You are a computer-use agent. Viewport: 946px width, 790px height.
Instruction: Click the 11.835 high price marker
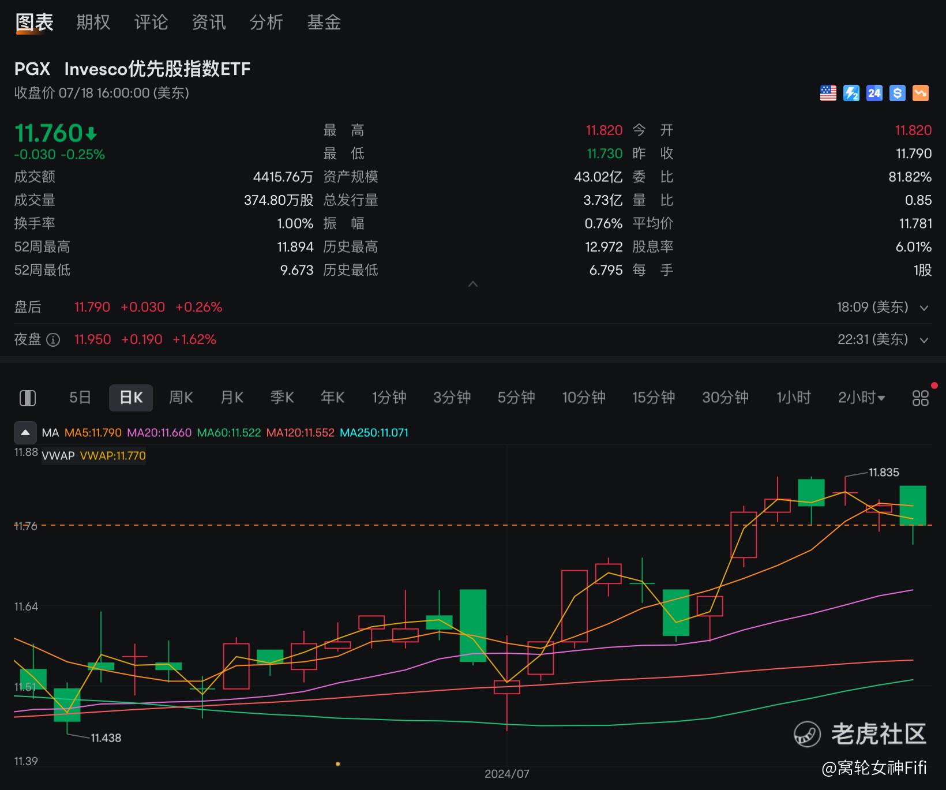click(884, 473)
